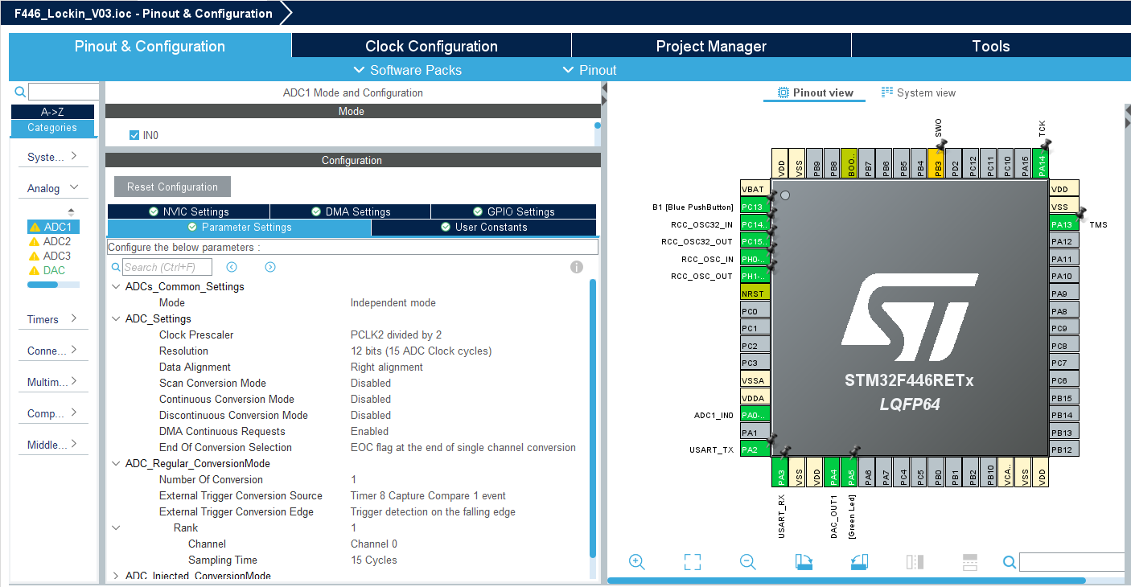Sort peripherals with A->Z button
Image resolution: width=1131 pixels, height=587 pixels.
coord(52,112)
